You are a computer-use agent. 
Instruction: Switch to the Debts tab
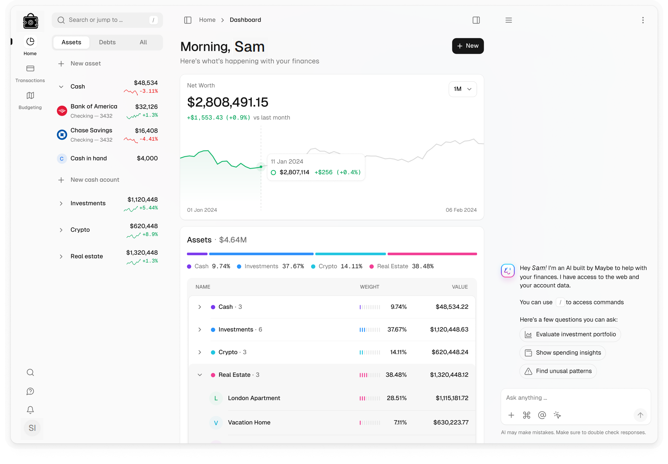coord(107,42)
